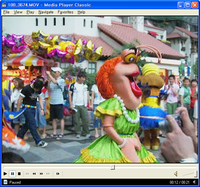Open the File menu
200x187 pixels.
[6, 12]
